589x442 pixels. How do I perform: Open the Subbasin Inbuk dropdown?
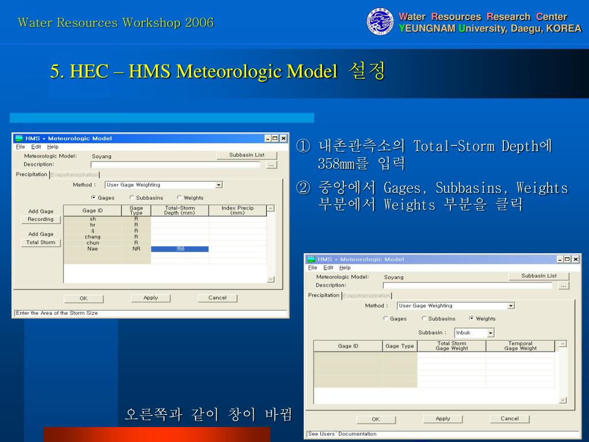pyautogui.click(x=491, y=333)
